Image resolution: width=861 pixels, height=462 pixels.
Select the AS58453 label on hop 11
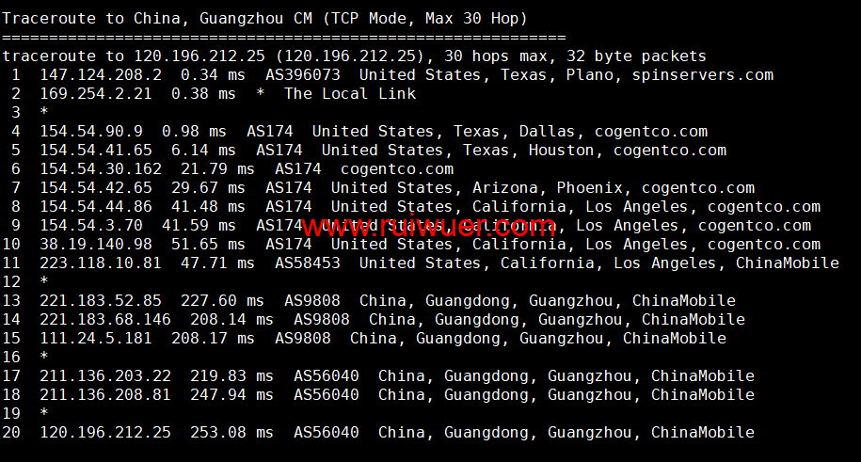coord(307,263)
